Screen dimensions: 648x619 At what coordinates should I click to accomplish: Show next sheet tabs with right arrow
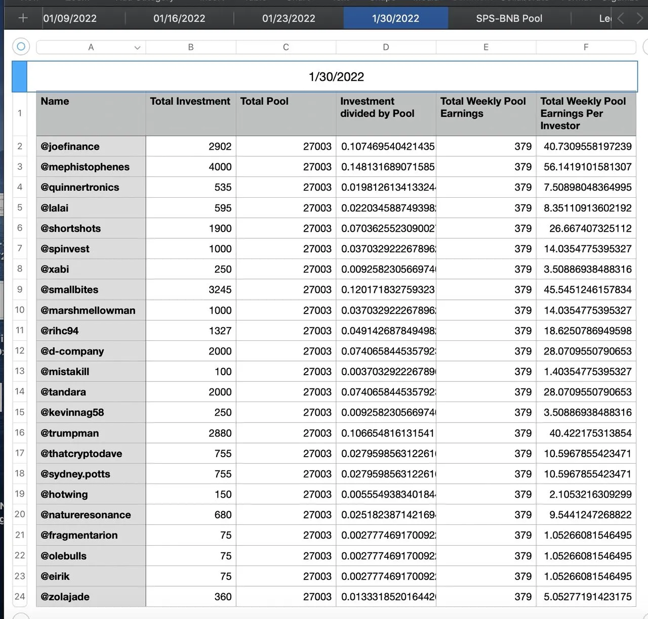(639, 19)
